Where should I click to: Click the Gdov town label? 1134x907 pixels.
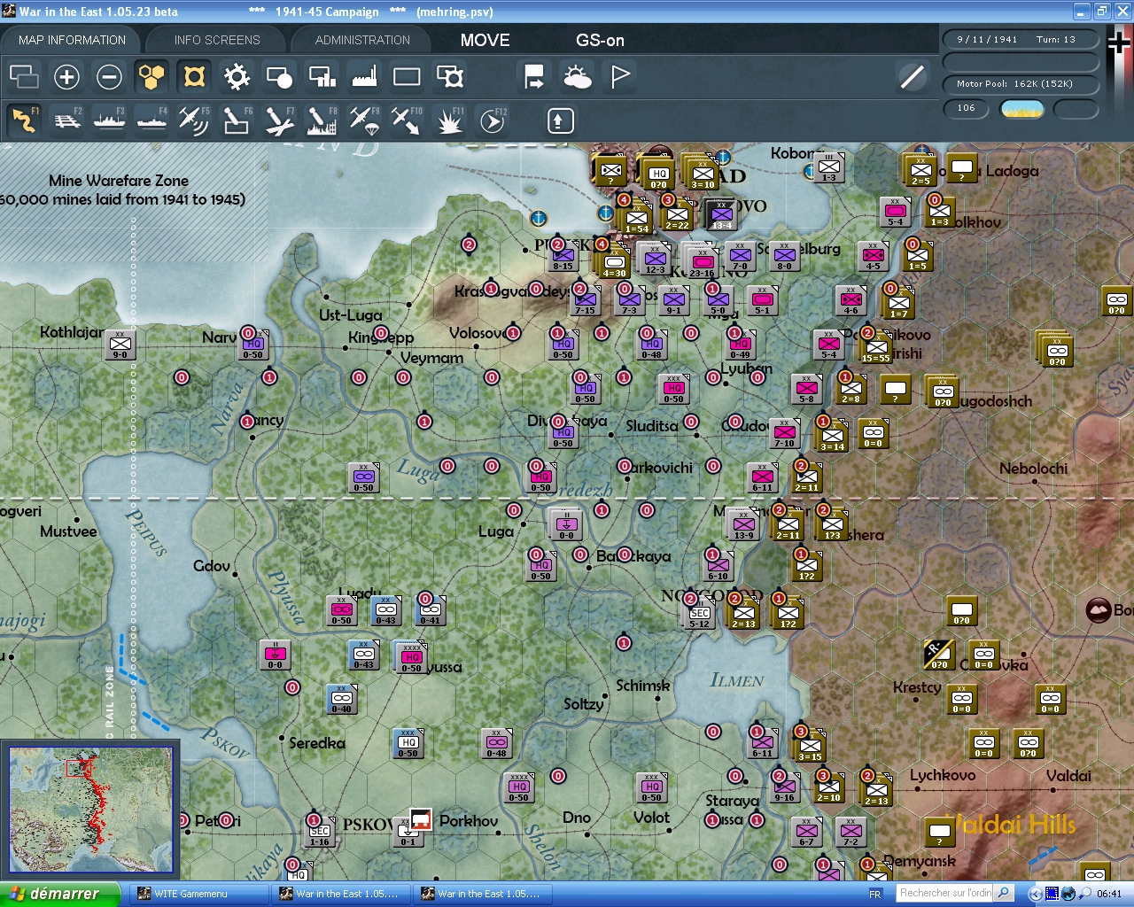(x=212, y=566)
